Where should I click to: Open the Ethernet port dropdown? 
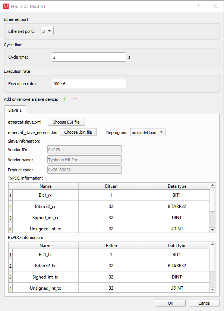47,31
